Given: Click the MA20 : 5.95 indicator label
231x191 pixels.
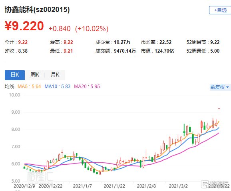Looking at the screenshot, I should (87, 86).
